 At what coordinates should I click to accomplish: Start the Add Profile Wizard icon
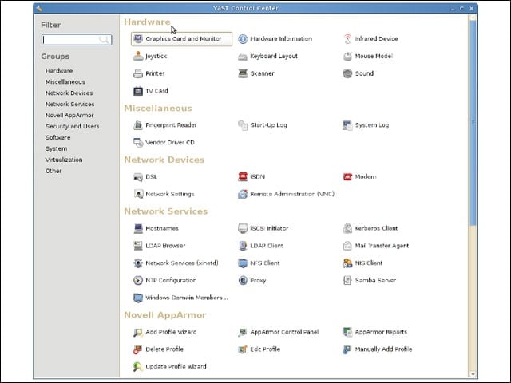[x=138, y=332]
